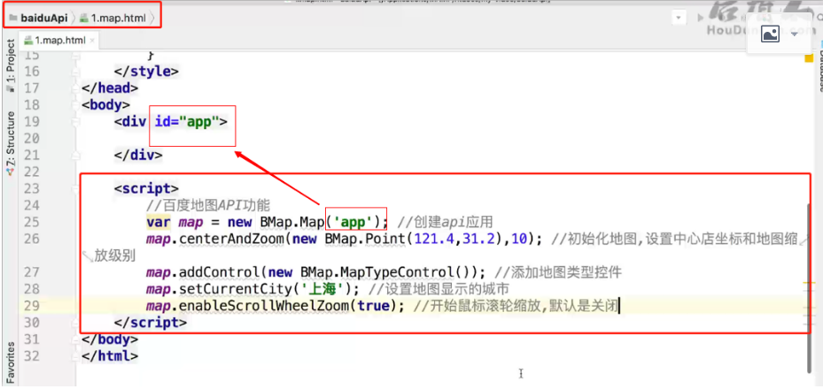The image size is (823, 389).
Task: Close the 1.map.html editor tab
Action: [92, 41]
